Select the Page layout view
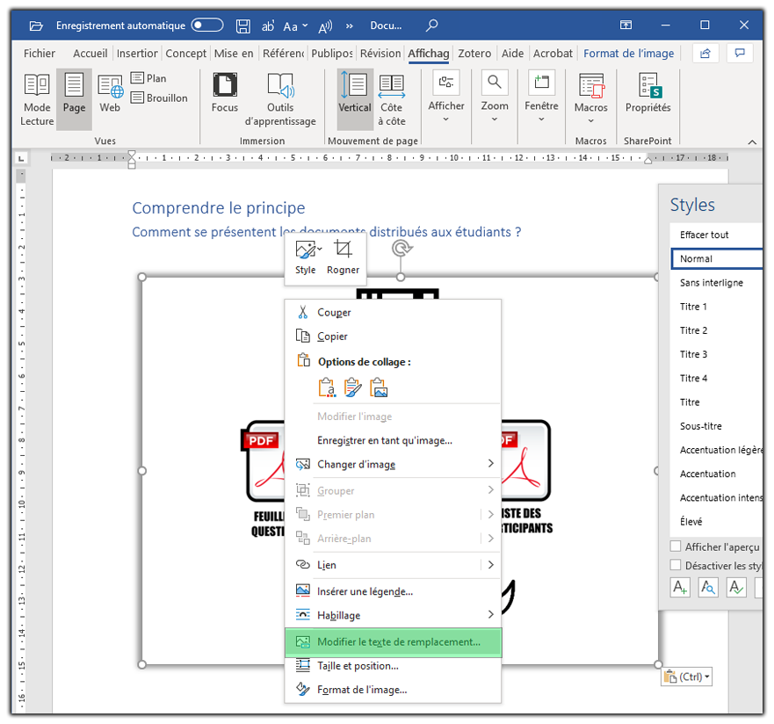Image resolution: width=774 pixels, height=724 pixels. (x=74, y=99)
